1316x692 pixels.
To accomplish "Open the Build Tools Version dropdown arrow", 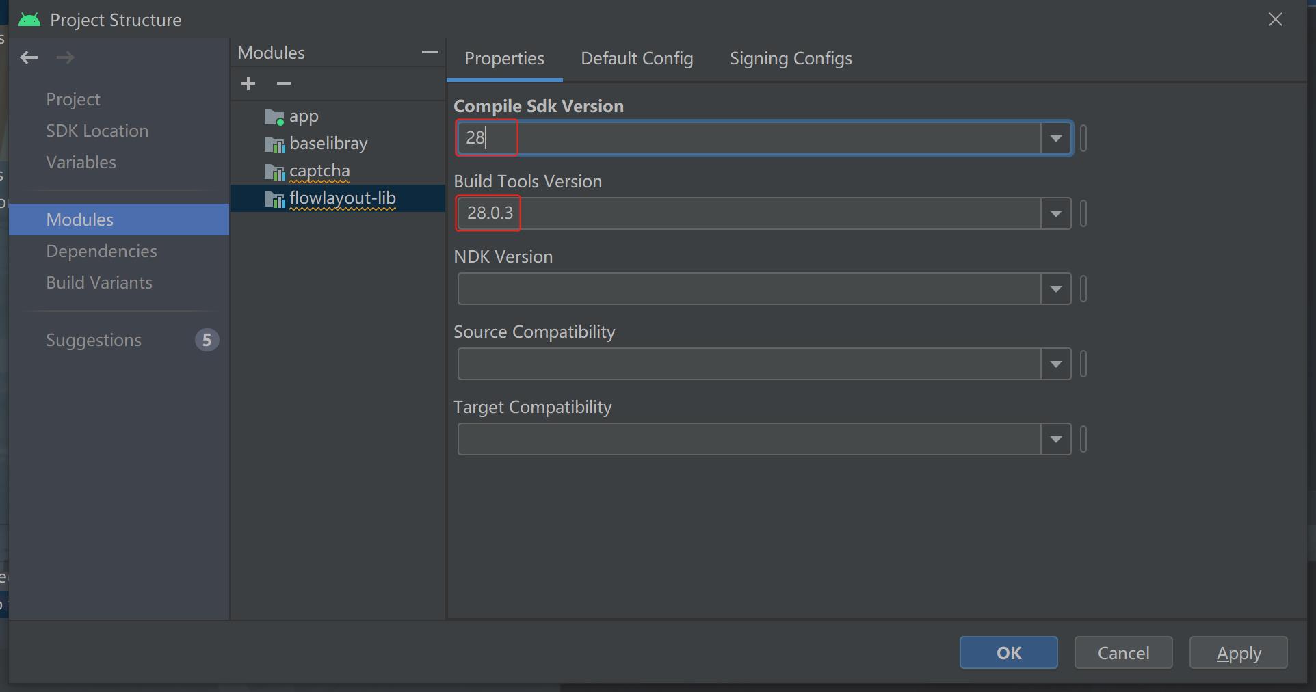I will coord(1055,214).
